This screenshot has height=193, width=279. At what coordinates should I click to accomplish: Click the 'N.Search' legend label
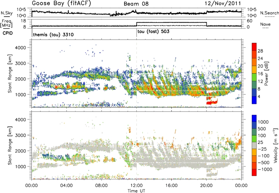269,13
